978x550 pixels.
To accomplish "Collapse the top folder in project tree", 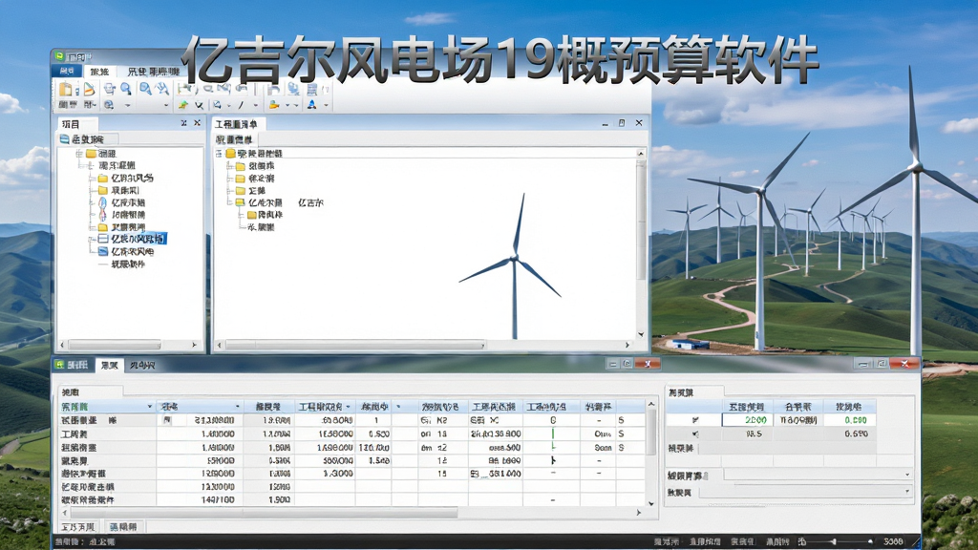I will click(x=79, y=154).
